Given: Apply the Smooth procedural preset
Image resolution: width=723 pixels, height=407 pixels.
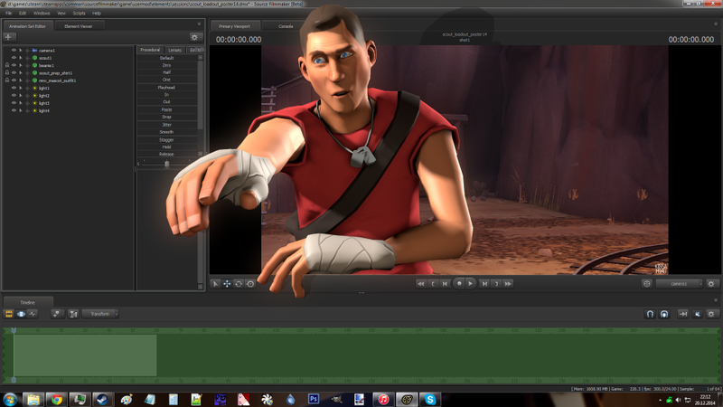Looking at the screenshot, I should [167, 132].
